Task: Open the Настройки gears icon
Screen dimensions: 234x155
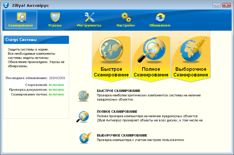Action: pos(126,17)
